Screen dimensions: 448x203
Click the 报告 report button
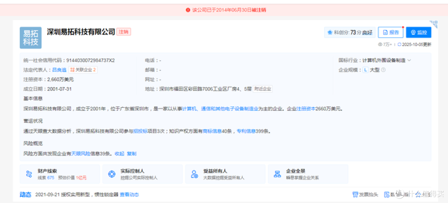[x=391, y=32]
